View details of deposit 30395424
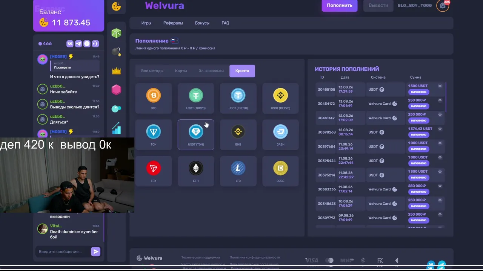Viewport: 483px width, 271px height. coord(440,158)
